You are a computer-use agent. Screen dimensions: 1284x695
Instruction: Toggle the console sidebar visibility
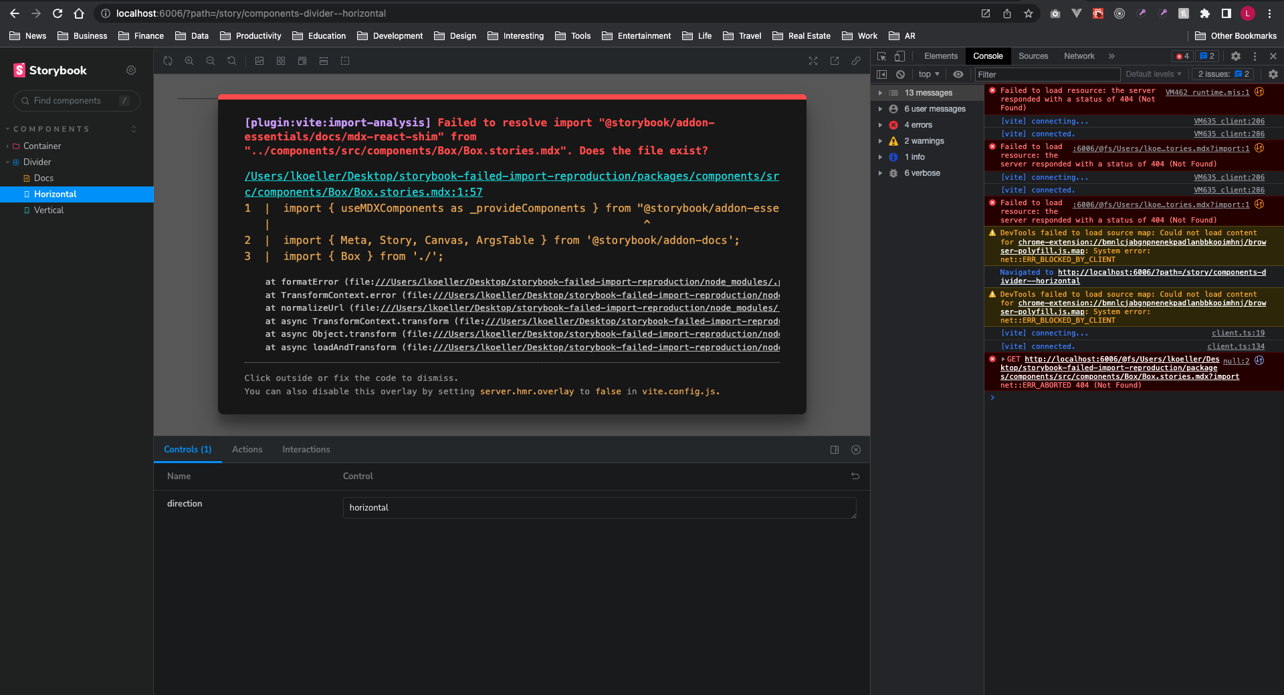click(881, 74)
